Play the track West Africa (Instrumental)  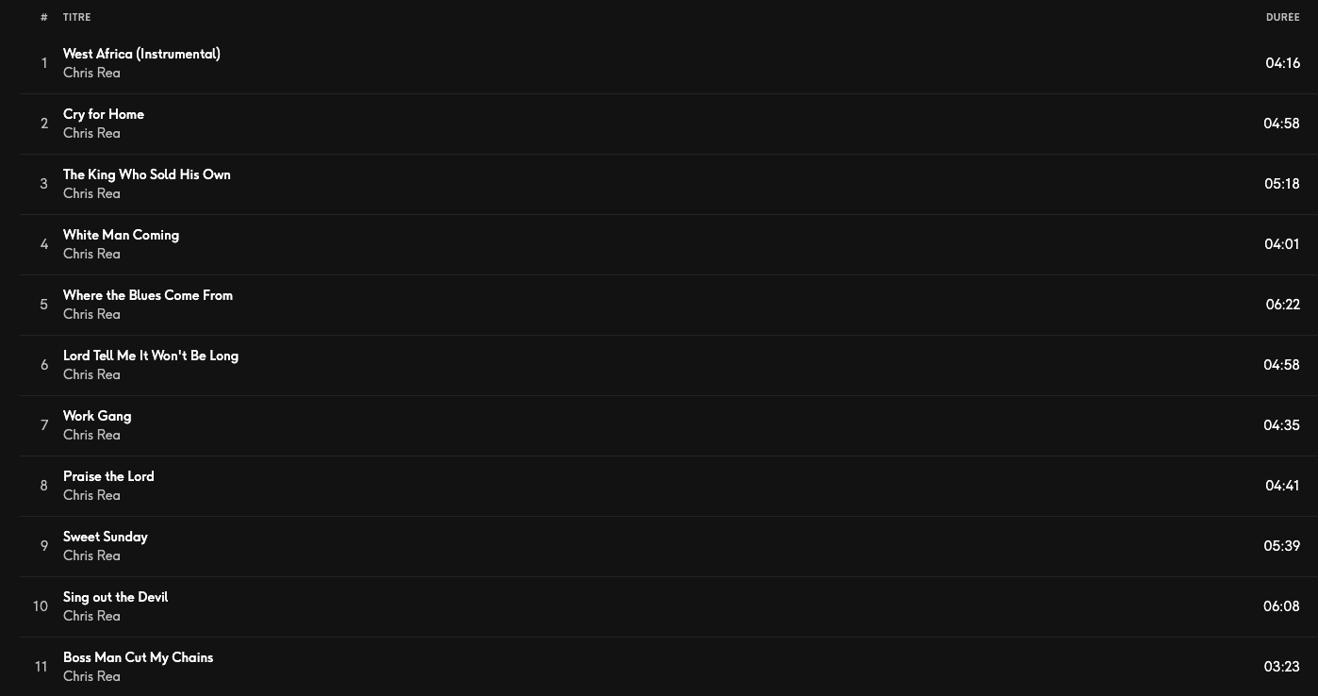click(141, 54)
